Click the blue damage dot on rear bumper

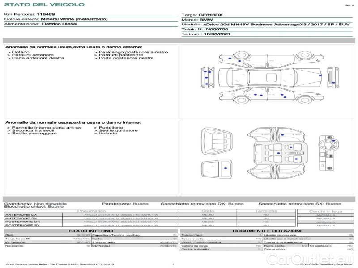(333, 83)
